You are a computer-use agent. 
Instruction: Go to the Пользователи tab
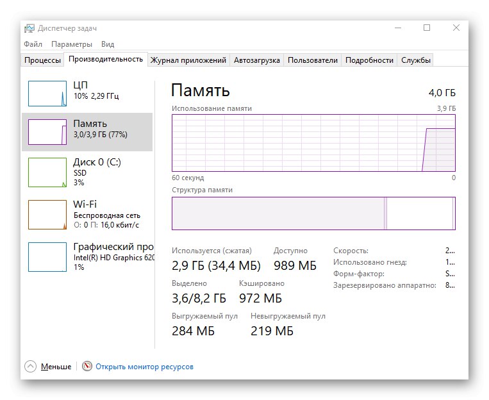312,60
